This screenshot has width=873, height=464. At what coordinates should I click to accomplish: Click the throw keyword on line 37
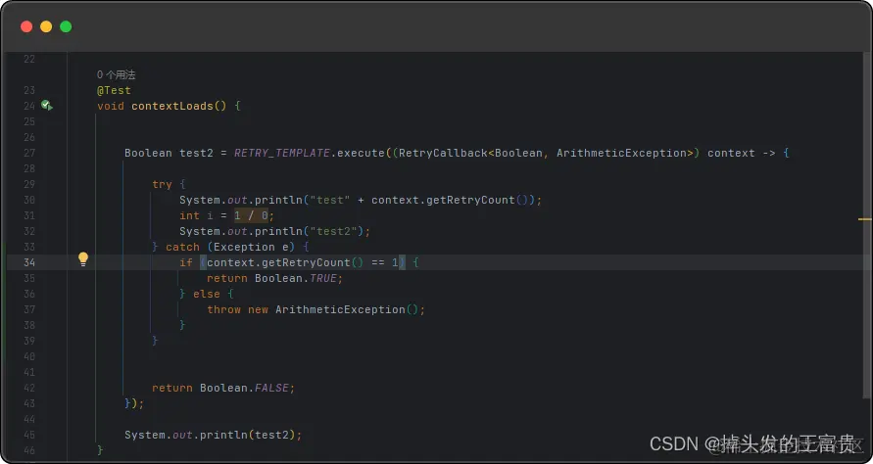pyautogui.click(x=223, y=309)
